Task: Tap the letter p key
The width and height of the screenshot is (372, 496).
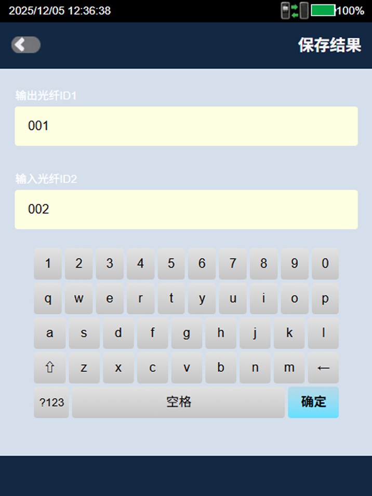Action: [x=325, y=299]
